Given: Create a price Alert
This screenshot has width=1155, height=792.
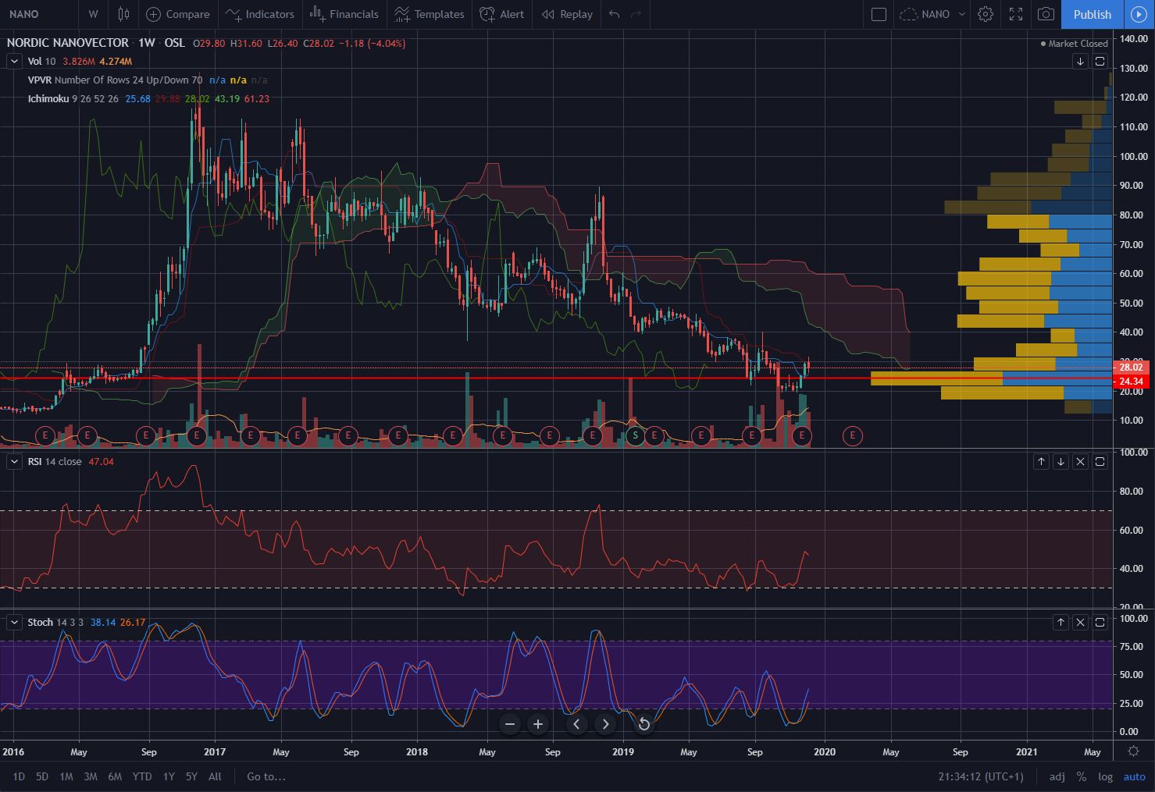Looking at the screenshot, I should click(x=502, y=14).
